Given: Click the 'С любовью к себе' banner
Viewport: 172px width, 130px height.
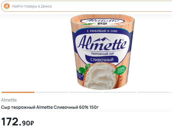Looking at the screenshot, I should click(102, 31).
